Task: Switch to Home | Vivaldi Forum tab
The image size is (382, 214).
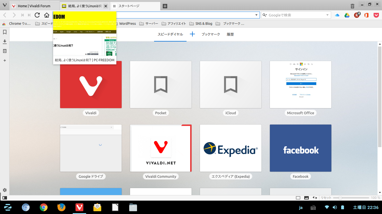Action: pyautogui.click(x=34, y=6)
